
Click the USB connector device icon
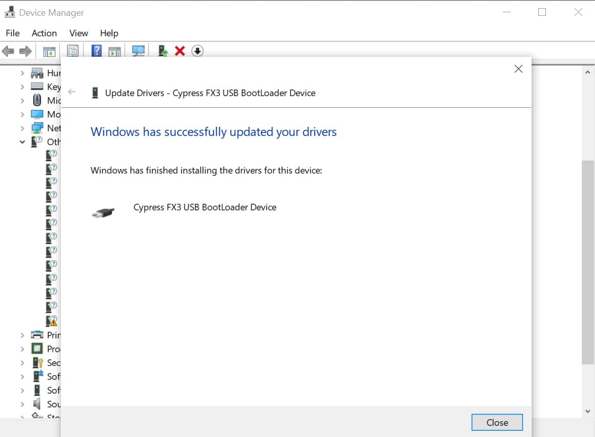pyautogui.click(x=103, y=213)
